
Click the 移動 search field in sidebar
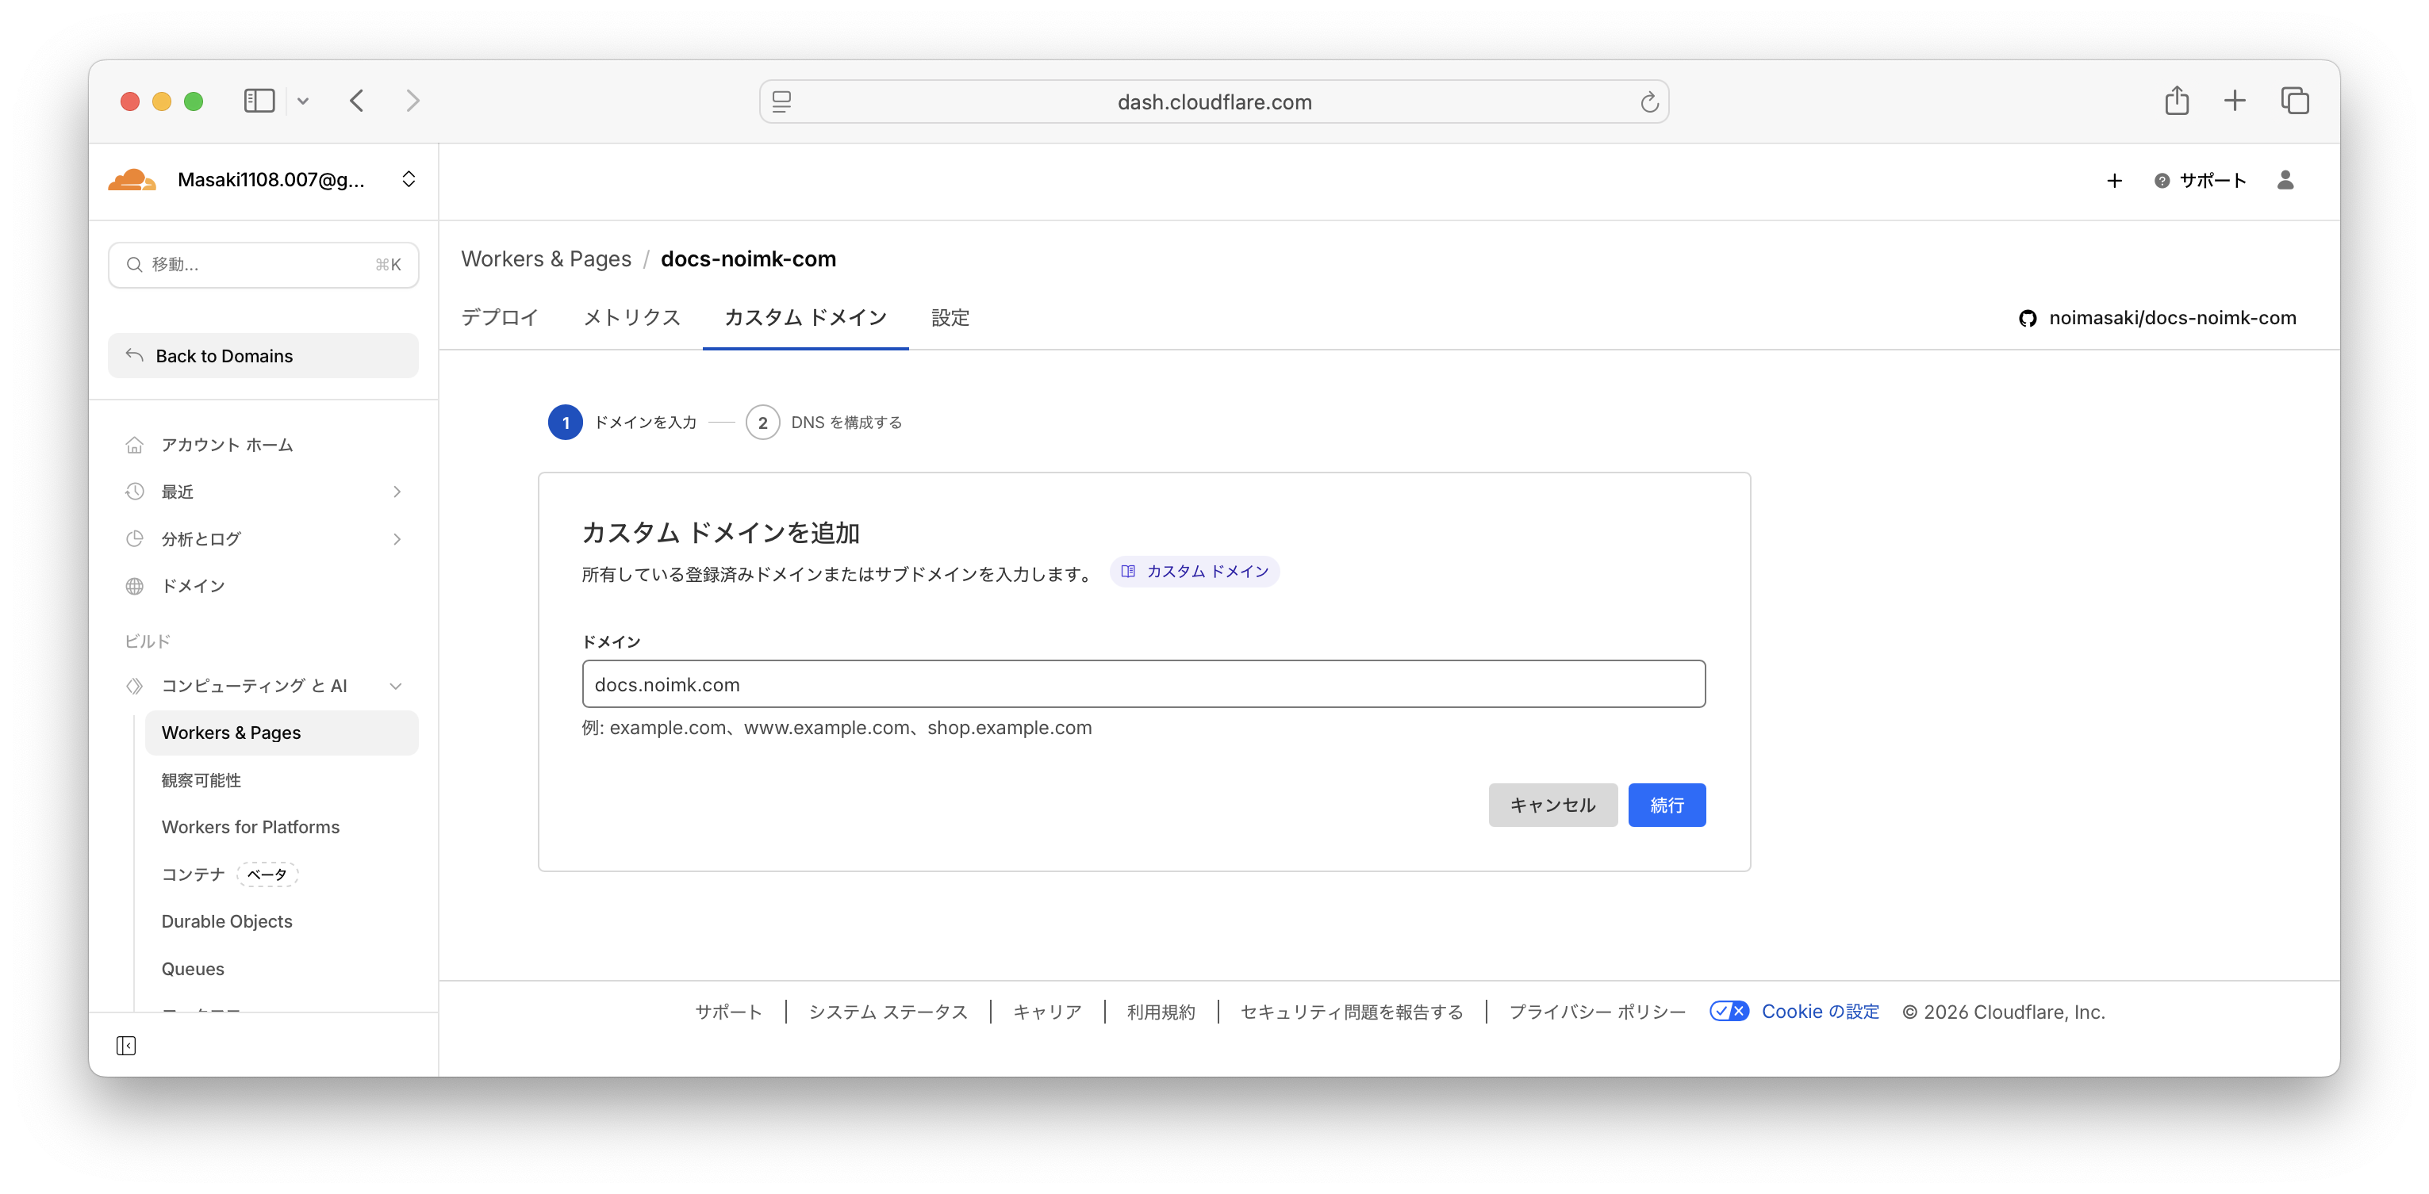264,264
